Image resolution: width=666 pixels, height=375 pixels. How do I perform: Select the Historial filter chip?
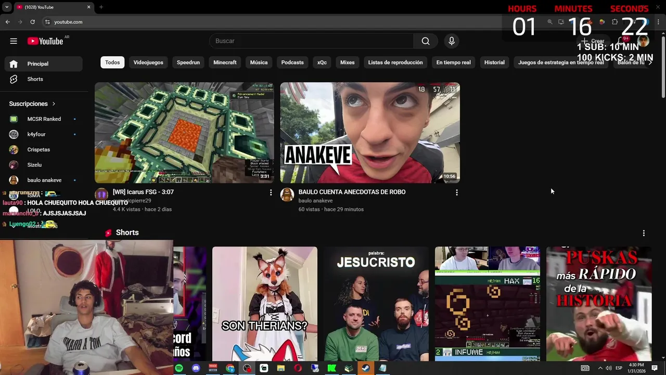click(494, 63)
